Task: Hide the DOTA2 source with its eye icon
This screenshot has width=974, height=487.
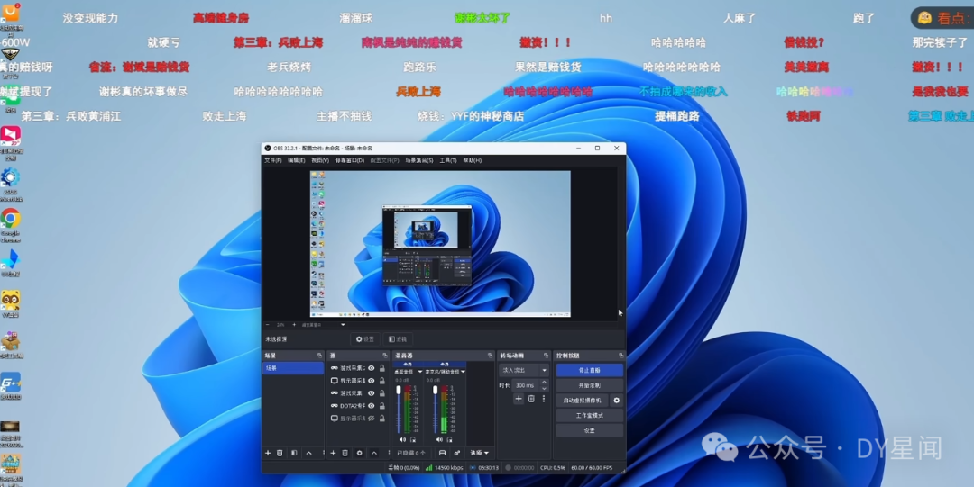Action: [x=372, y=406]
